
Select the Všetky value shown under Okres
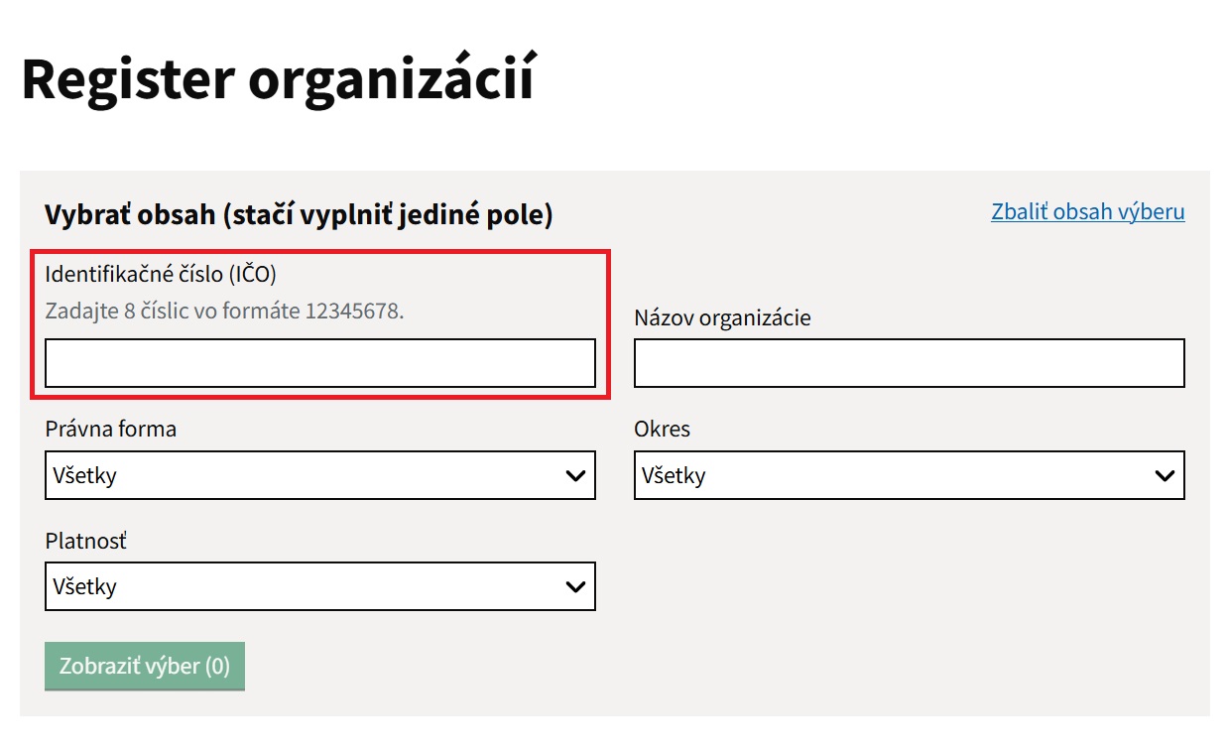point(674,476)
